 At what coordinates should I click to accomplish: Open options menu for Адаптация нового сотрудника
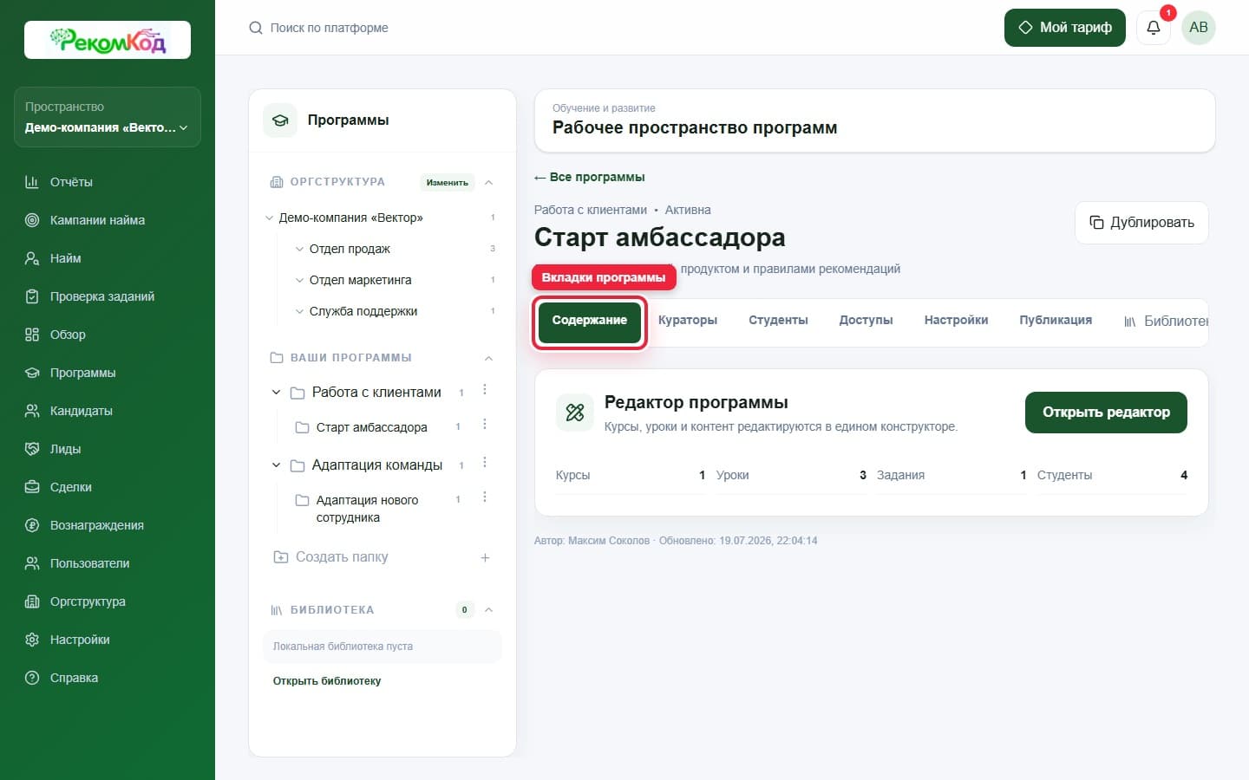click(x=485, y=497)
